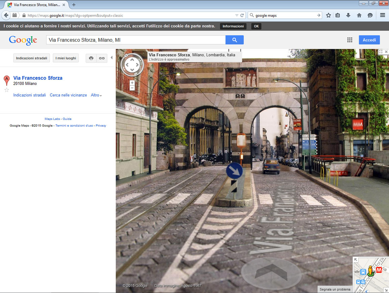Toggle fullscreen Street View with the expand icon
The image size is (389, 293).
pos(381,52)
